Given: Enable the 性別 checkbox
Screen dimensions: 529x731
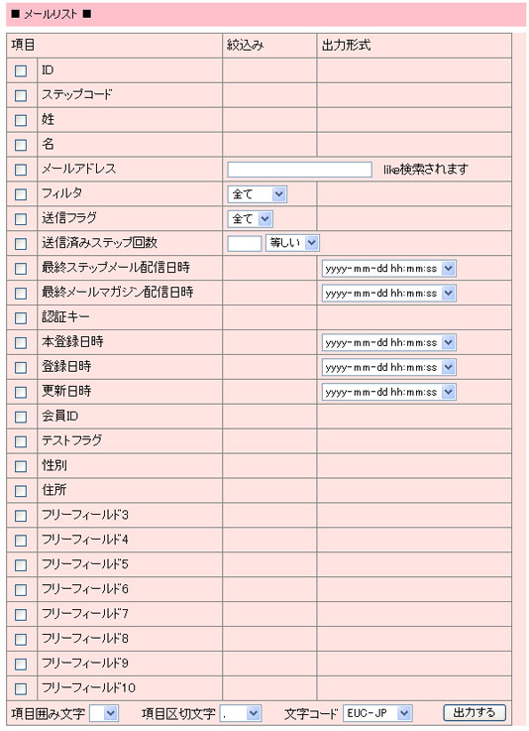Looking at the screenshot, I should tap(21, 466).
